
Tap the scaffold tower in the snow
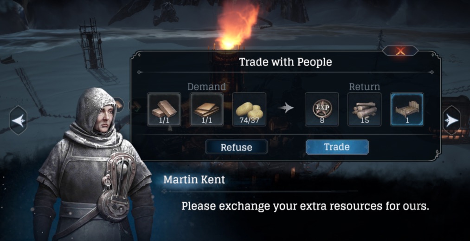pyautogui.click(x=91, y=44)
